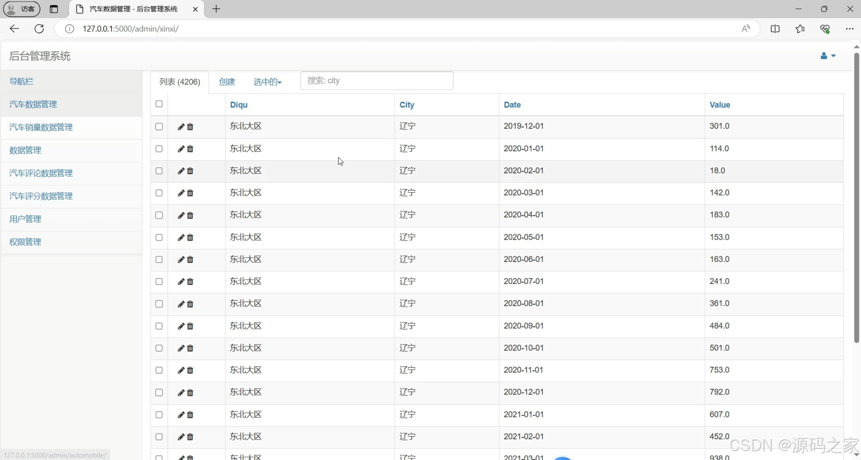Select the 列表 (4206) tab
Screen dimensions: 861x460
[x=179, y=82]
